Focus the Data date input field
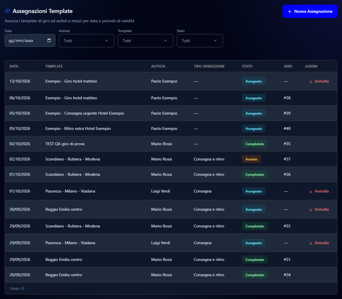342x299 pixels. [x=30, y=40]
